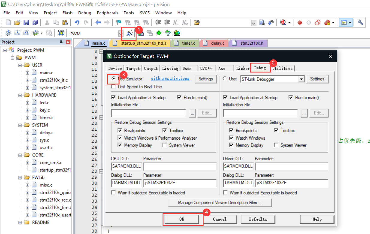Screen dimensions: 370x234
Task: Open the Peripherals menu
Action: (x=107, y=13)
